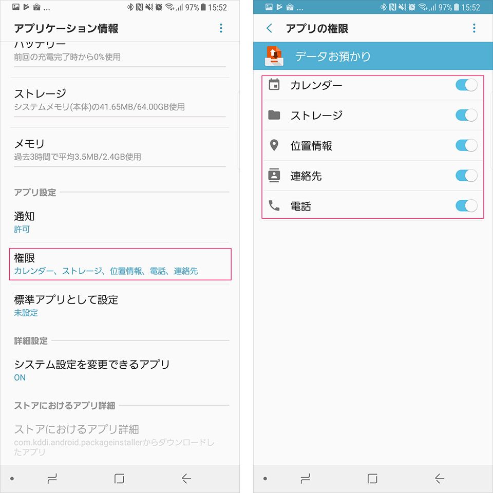Toggle the ストレージ permission switch
The width and height of the screenshot is (493, 493).
pyautogui.click(x=466, y=115)
